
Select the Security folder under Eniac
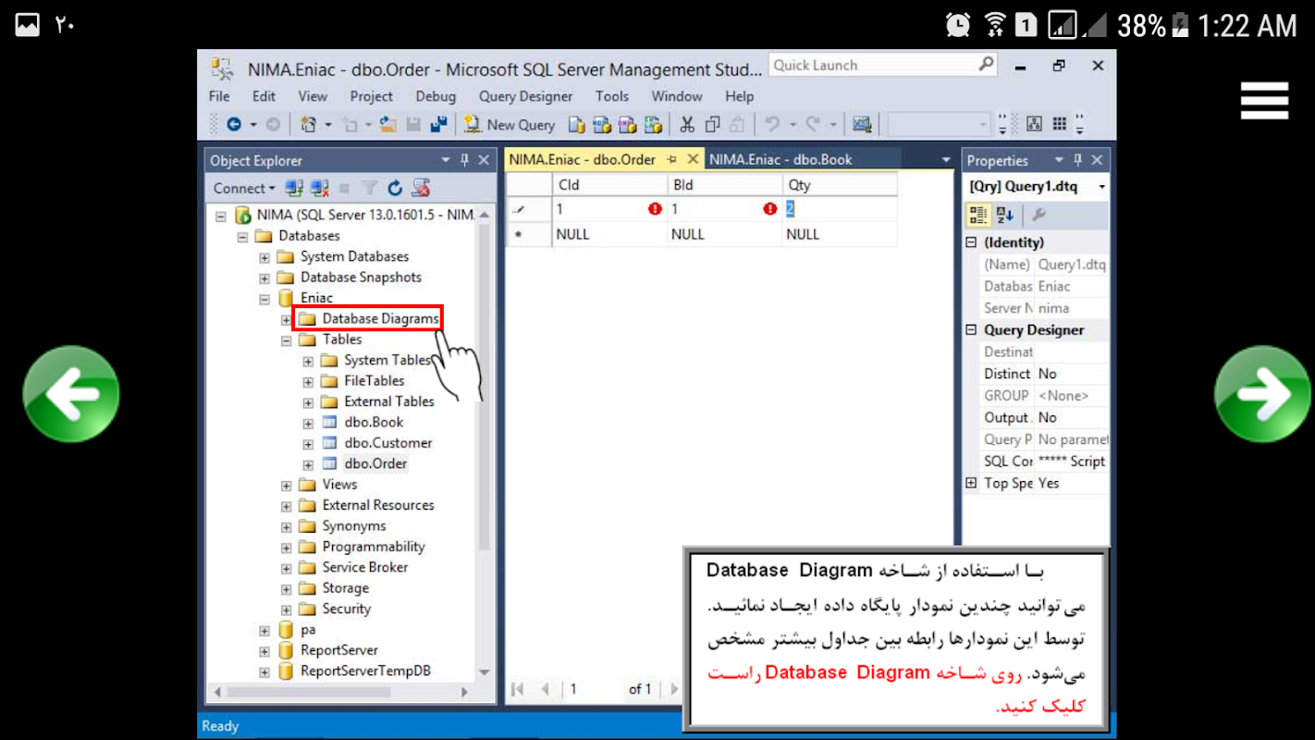coord(347,609)
